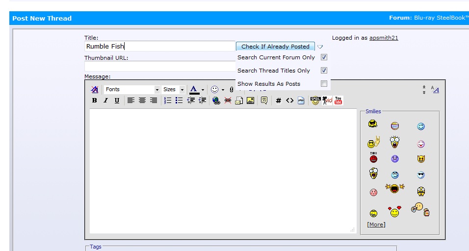Click the Smilies panel label
The image size is (469, 251).
[373, 111]
